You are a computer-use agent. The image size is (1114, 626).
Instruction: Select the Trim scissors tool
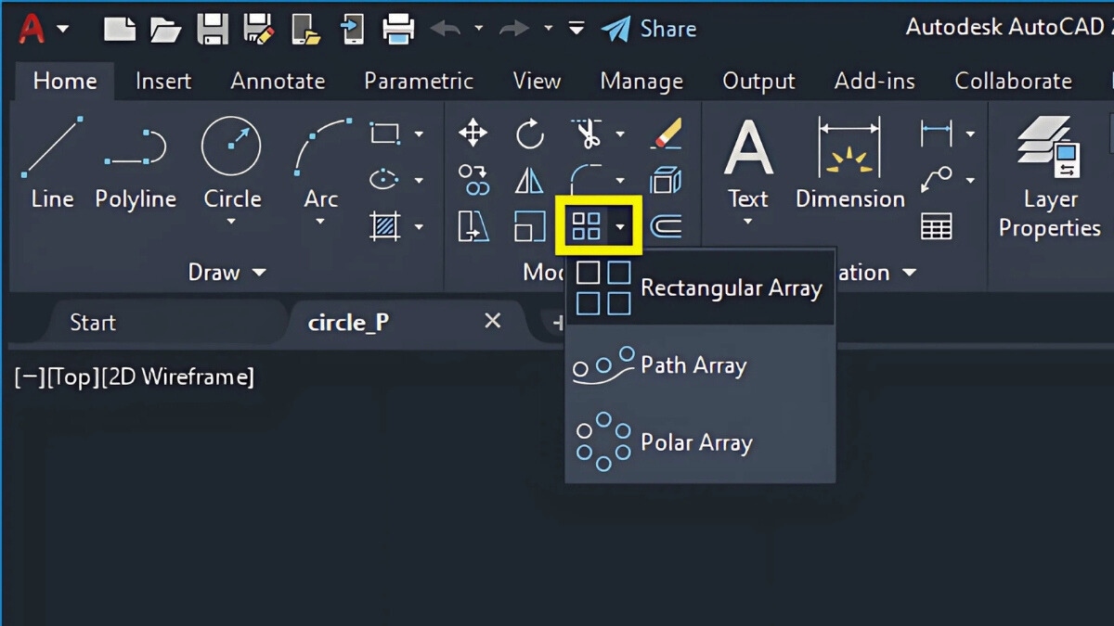587,134
